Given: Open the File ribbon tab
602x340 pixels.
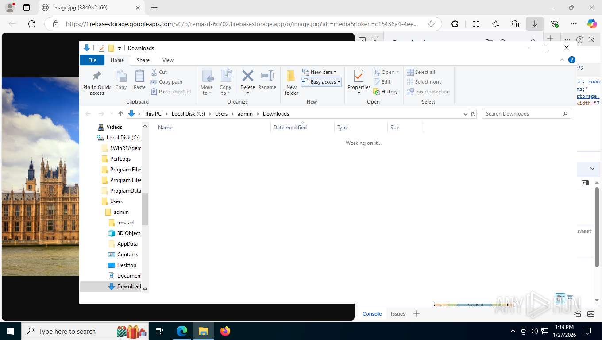Looking at the screenshot, I should point(92,60).
